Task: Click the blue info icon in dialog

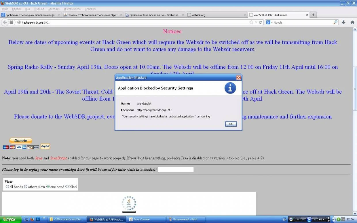Action: [230, 88]
